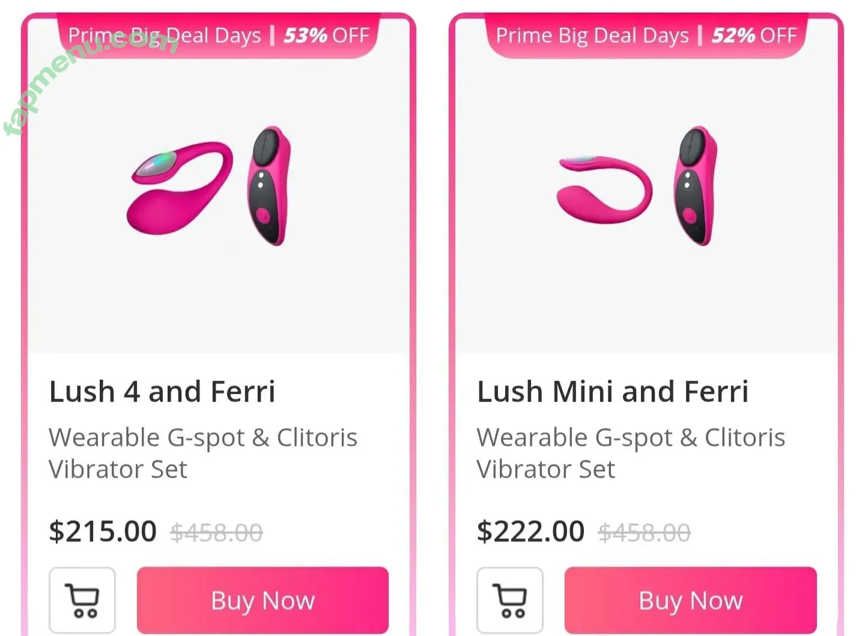Select the Ferri device in left product image
865x636 pixels.
tap(269, 185)
